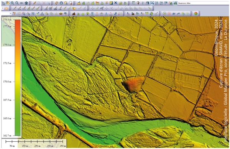Click the Home full-view icon
Viewport: 230px width, 149px height.
coord(26,3)
